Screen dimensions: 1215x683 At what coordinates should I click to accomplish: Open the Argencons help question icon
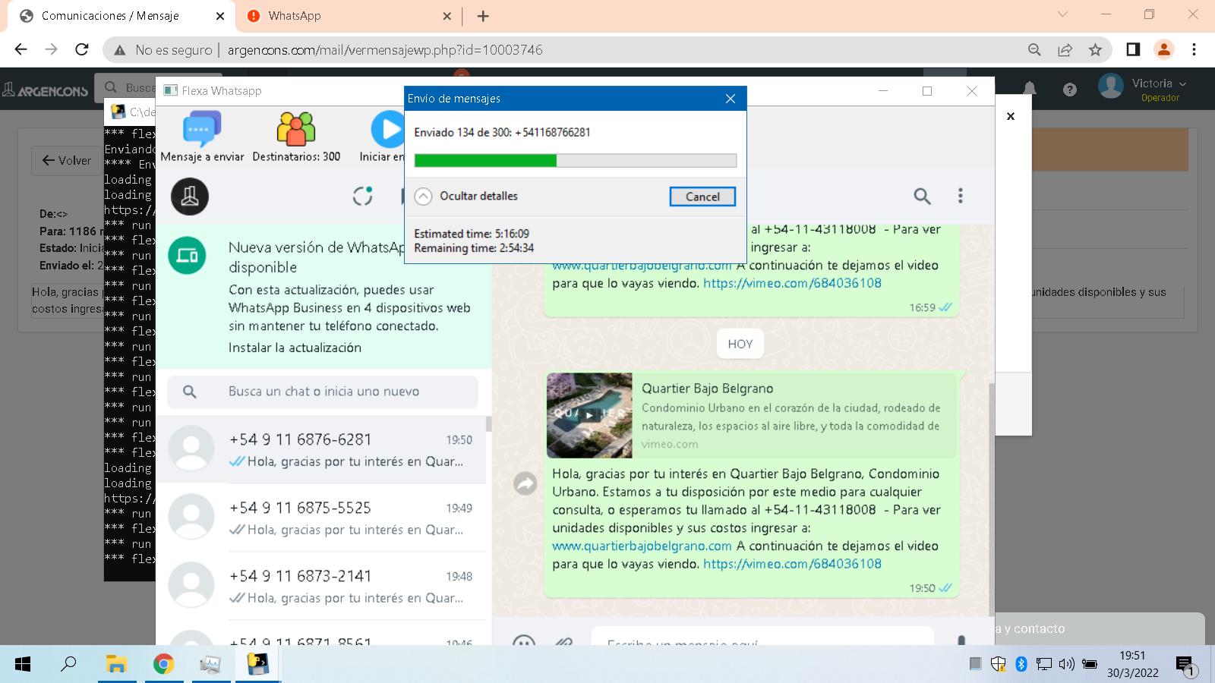[1070, 90]
